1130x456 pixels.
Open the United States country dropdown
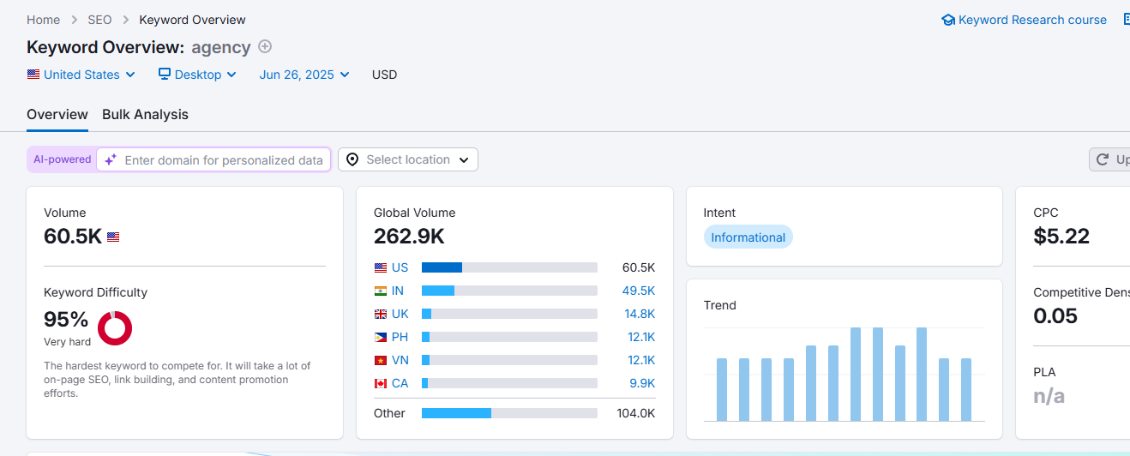[x=81, y=75]
